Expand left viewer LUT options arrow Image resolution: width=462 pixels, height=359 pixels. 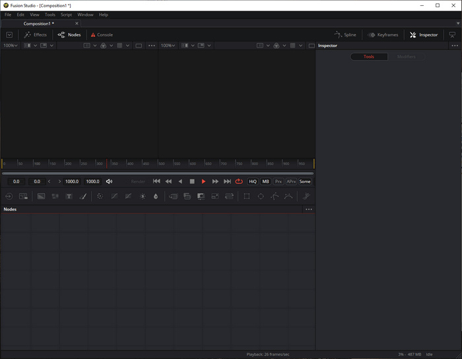pos(127,46)
